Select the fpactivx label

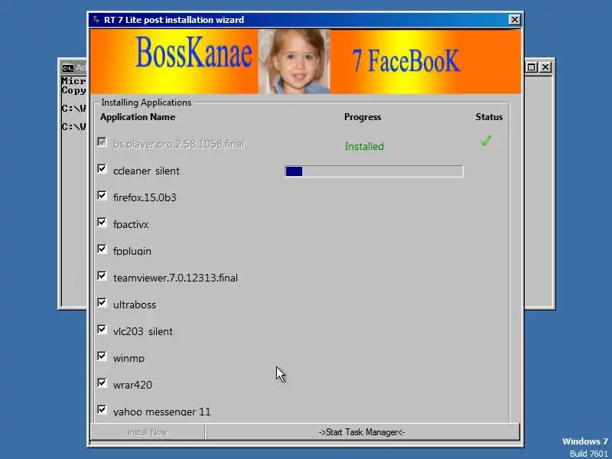pos(131,224)
